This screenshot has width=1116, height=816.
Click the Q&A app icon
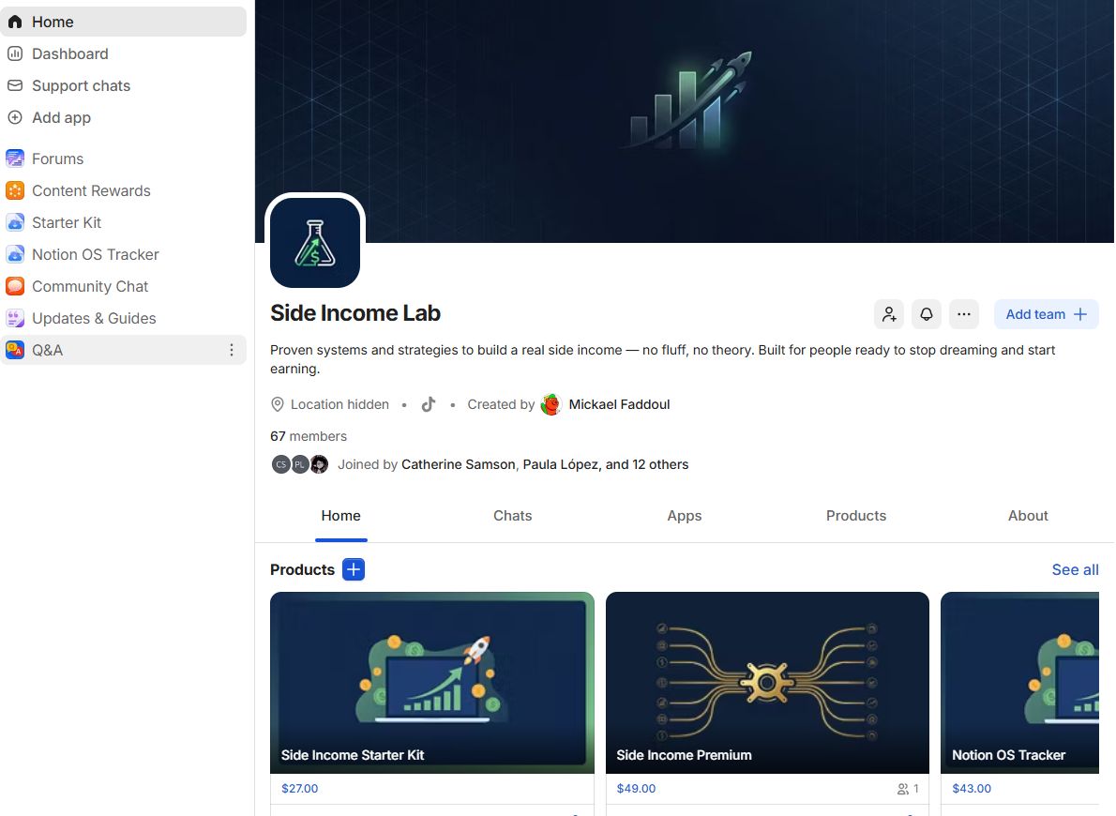pos(15,351)
